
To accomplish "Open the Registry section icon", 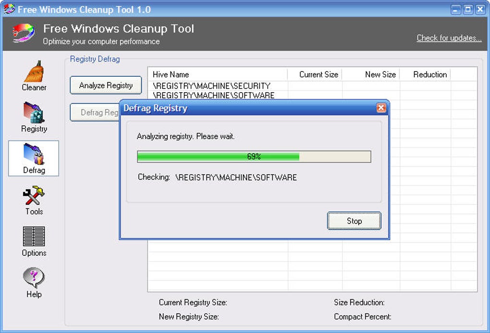I will [34, 112].
